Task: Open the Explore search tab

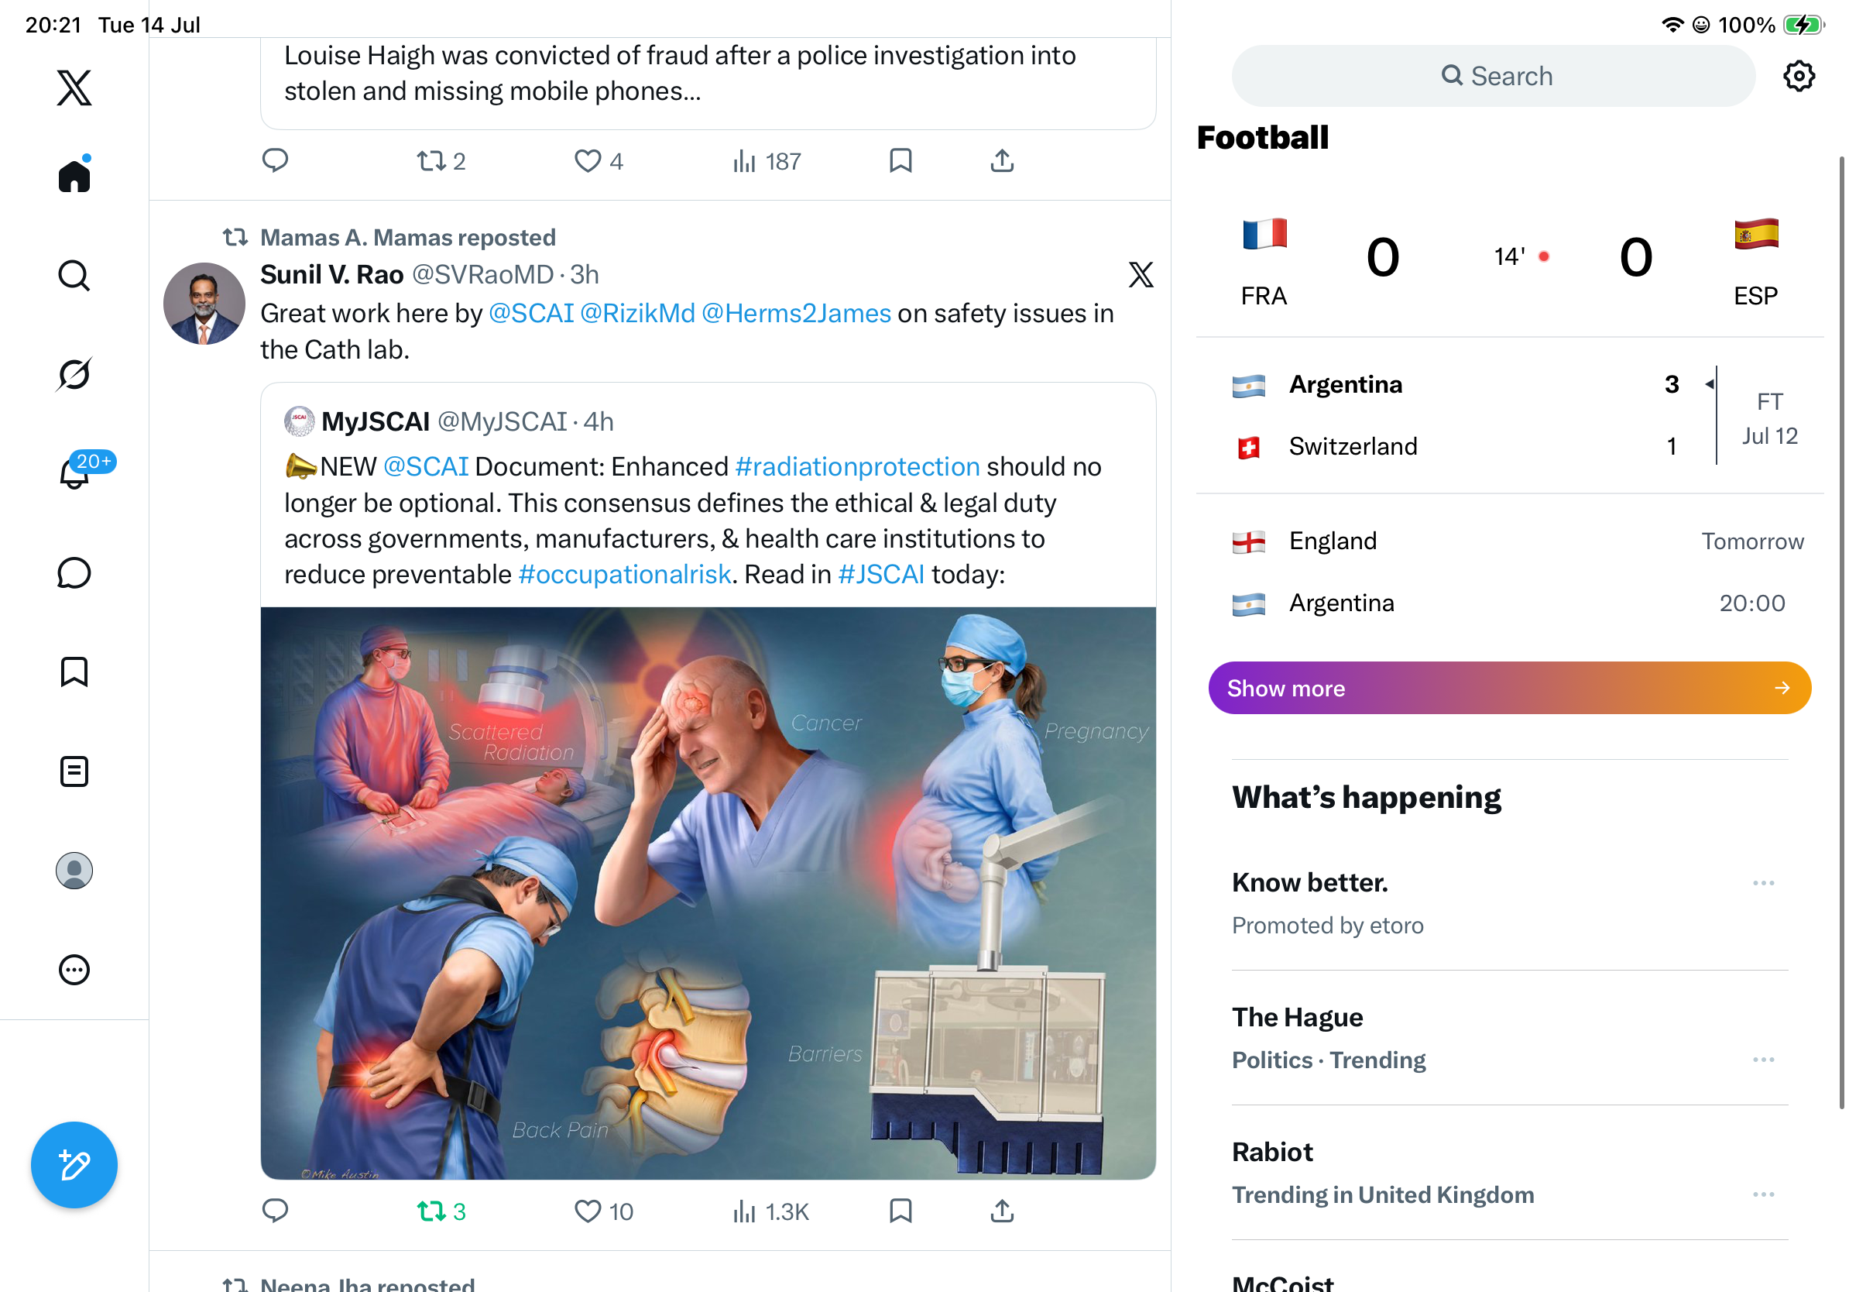Action: (74, 276)
